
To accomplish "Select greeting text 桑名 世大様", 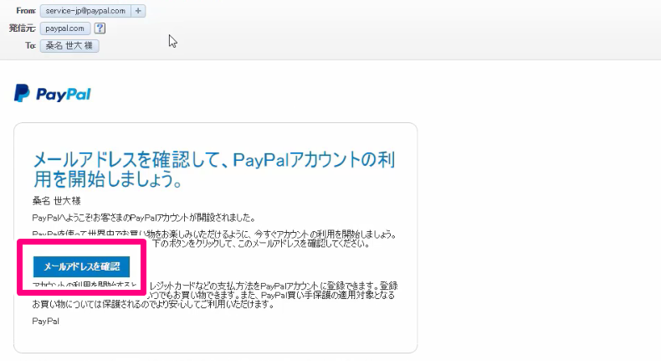I will [x=57, y=201].
